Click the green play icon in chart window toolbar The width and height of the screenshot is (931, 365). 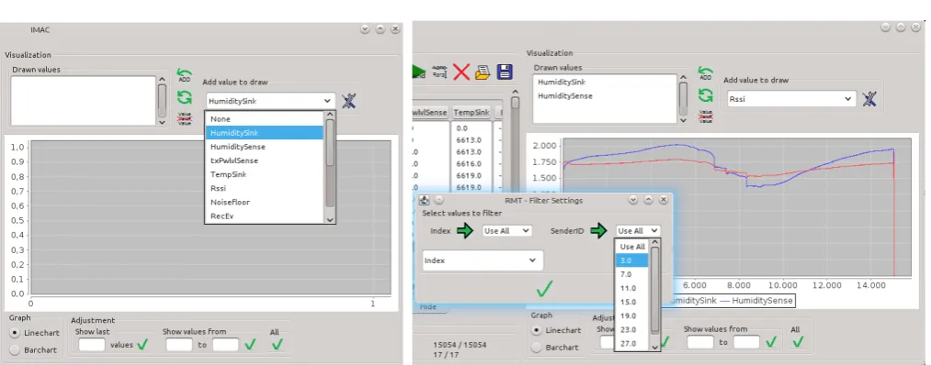pyautogui.click(x=419, y=72)
